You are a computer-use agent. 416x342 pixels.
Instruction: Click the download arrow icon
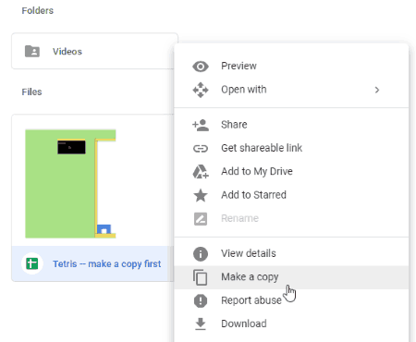pos(201,324)
